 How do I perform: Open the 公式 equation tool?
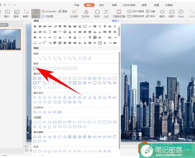pyautogui.click(x=106, y=13)
